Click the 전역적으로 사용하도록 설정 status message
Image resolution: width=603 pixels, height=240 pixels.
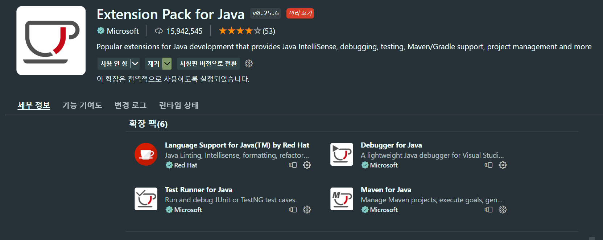point(173,79)
